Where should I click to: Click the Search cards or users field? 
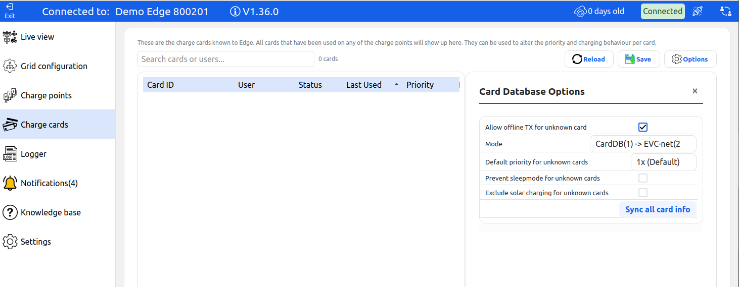[226, 59]
